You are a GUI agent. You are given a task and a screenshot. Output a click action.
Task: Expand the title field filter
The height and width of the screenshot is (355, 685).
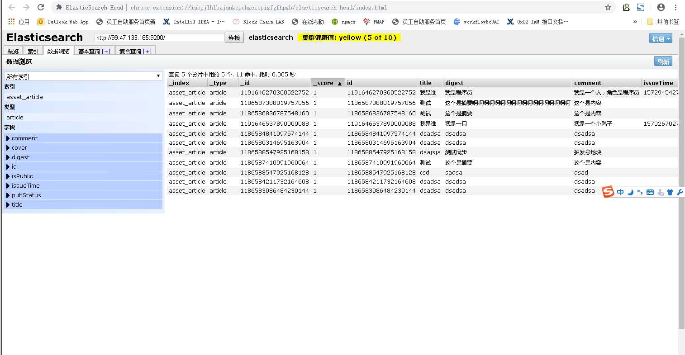tap(83, 204)
